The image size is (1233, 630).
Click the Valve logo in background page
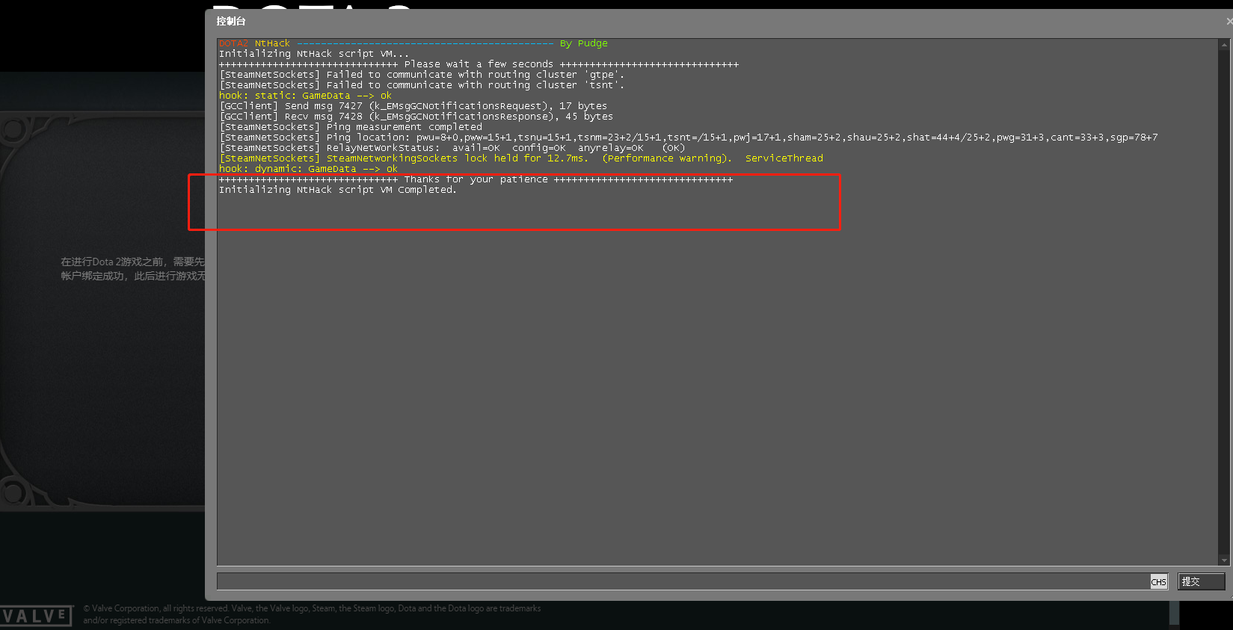37,616
